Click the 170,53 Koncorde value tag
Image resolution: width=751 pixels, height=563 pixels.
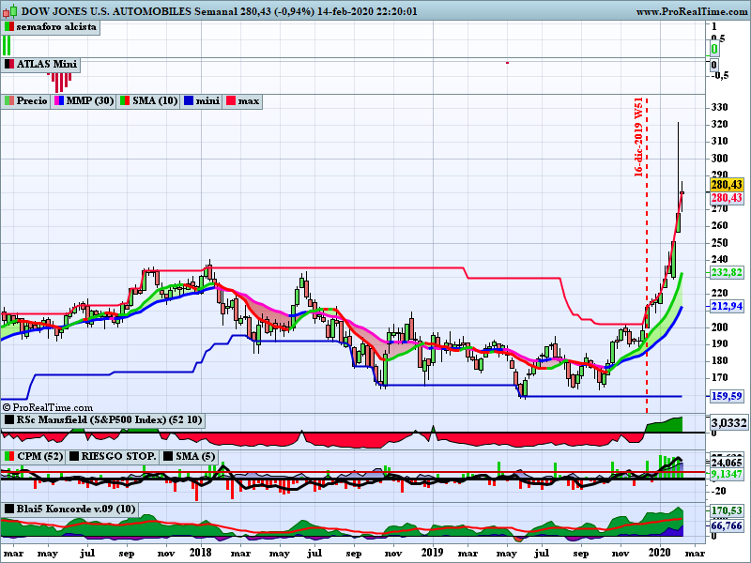(726, 511)
